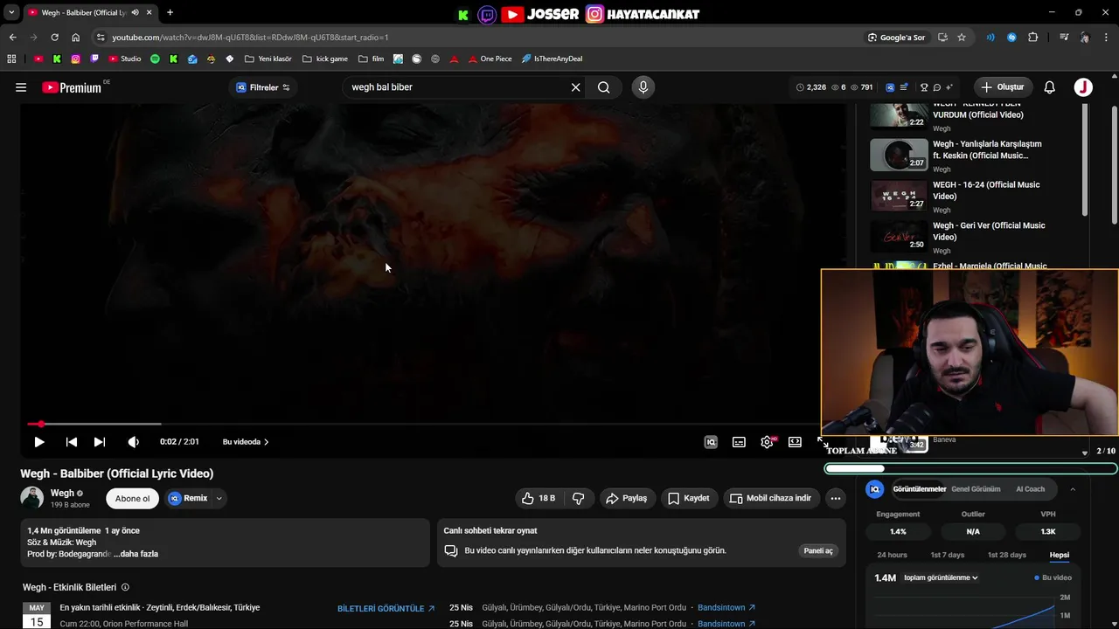Go back in browser history

pyautogui.click(x=12, y=38)
